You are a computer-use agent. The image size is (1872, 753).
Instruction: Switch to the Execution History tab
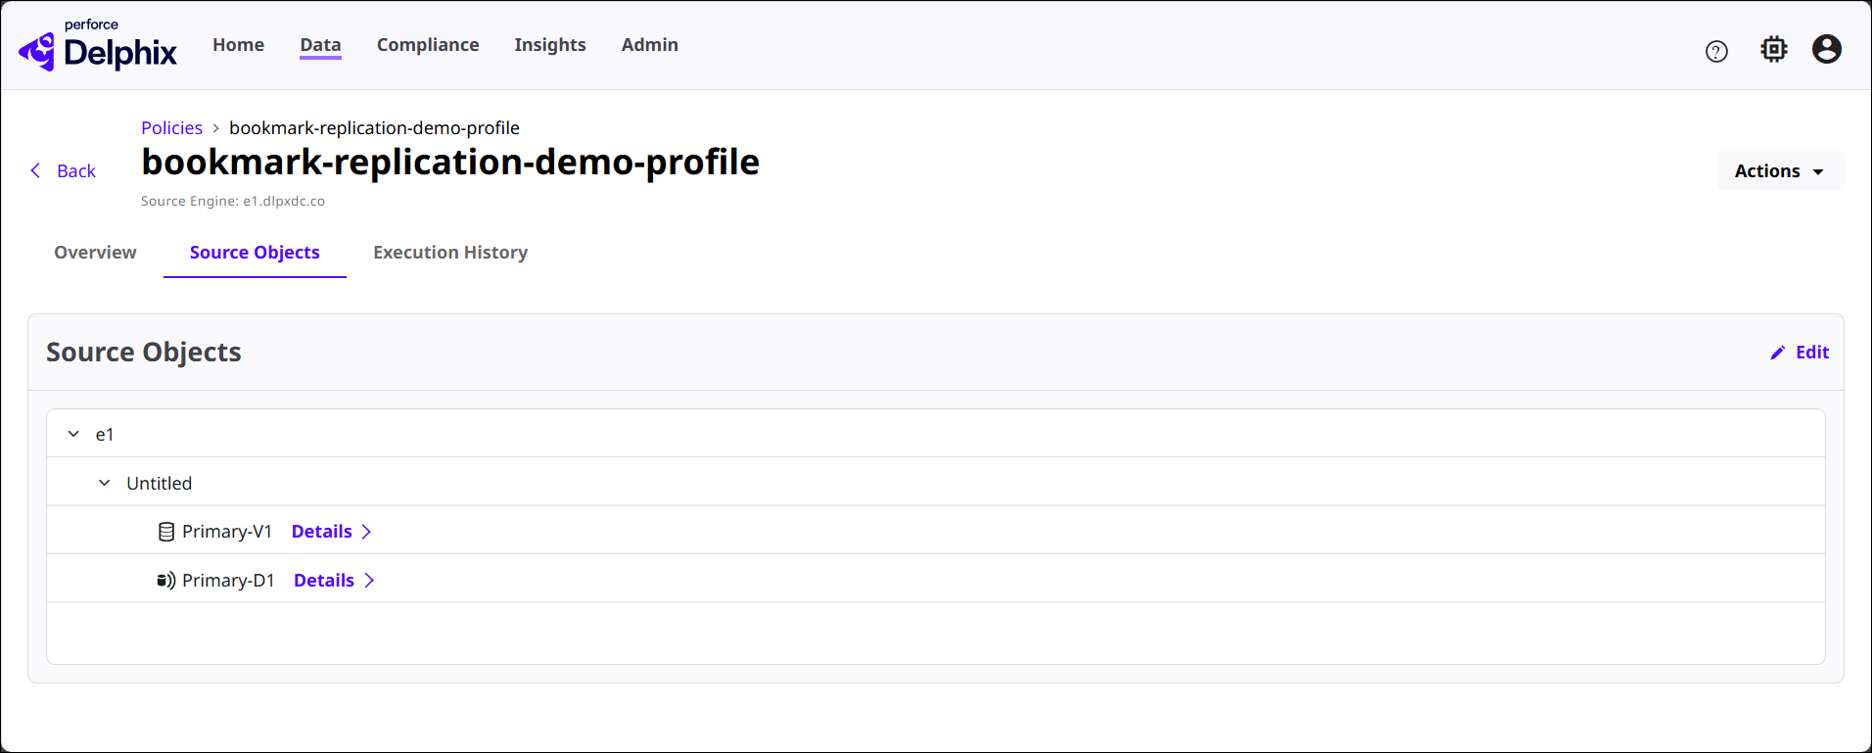tap(450, 253)
